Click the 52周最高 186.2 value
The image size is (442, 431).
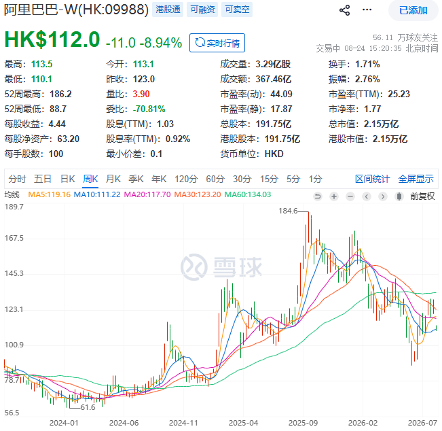(60, 94)
